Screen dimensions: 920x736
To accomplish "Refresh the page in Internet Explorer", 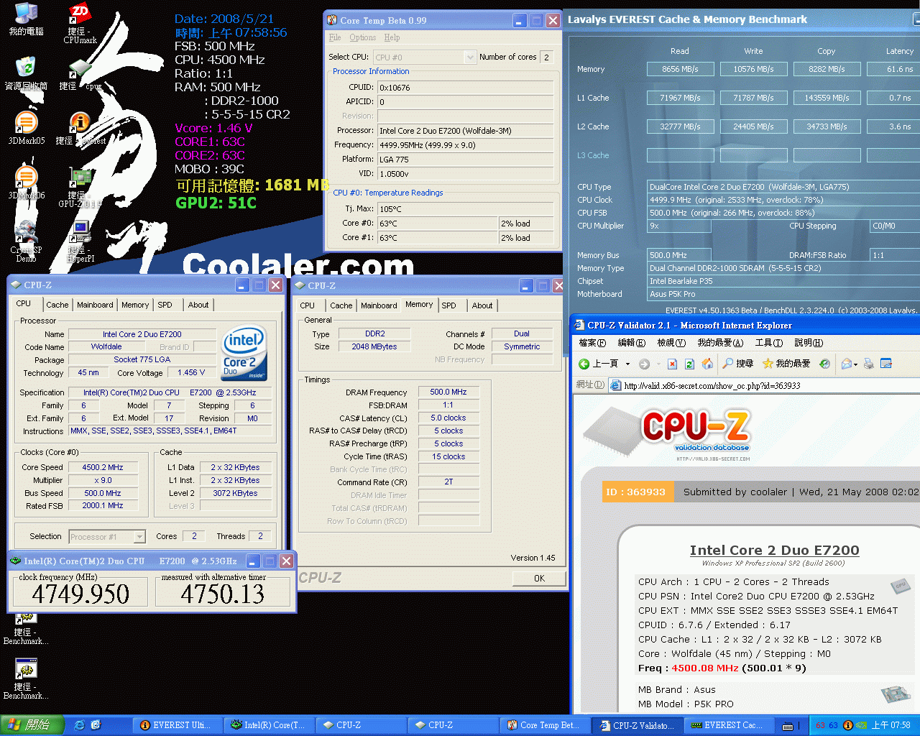I will click(x=689, y=364).
